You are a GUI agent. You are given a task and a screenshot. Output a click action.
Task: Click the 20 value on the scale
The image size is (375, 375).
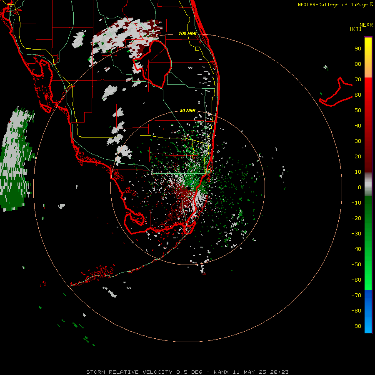(x=358, y=157)
